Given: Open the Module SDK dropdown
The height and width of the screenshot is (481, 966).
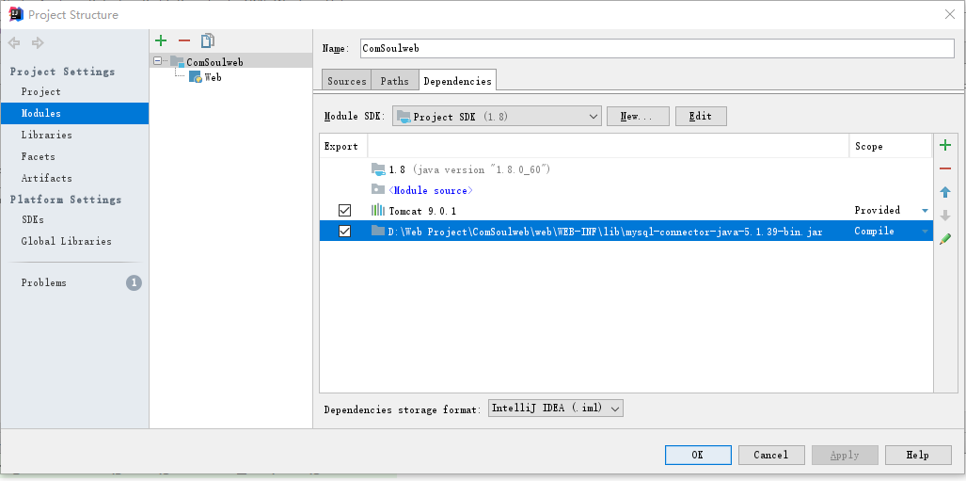Looking at the screenshot, I should click(x=497, y=117).
